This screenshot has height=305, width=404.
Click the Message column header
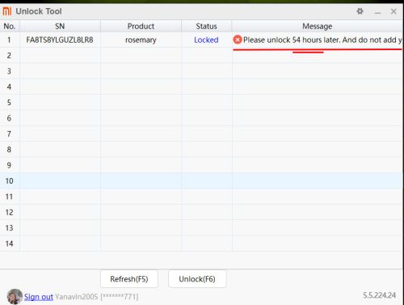tap(318, 26)
